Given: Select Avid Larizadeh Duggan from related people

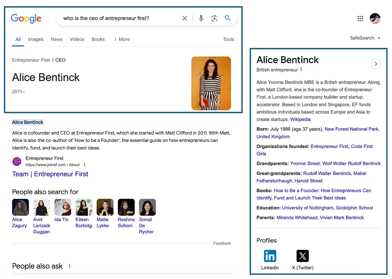Looking at the screenshot, I should point(42,217).
